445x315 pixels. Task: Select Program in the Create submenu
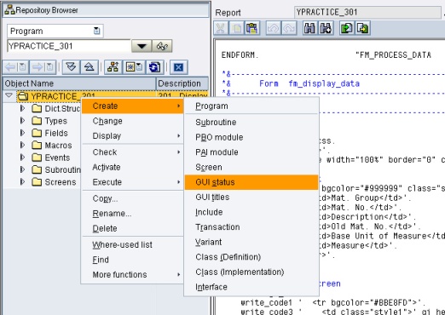click(251, 106)
